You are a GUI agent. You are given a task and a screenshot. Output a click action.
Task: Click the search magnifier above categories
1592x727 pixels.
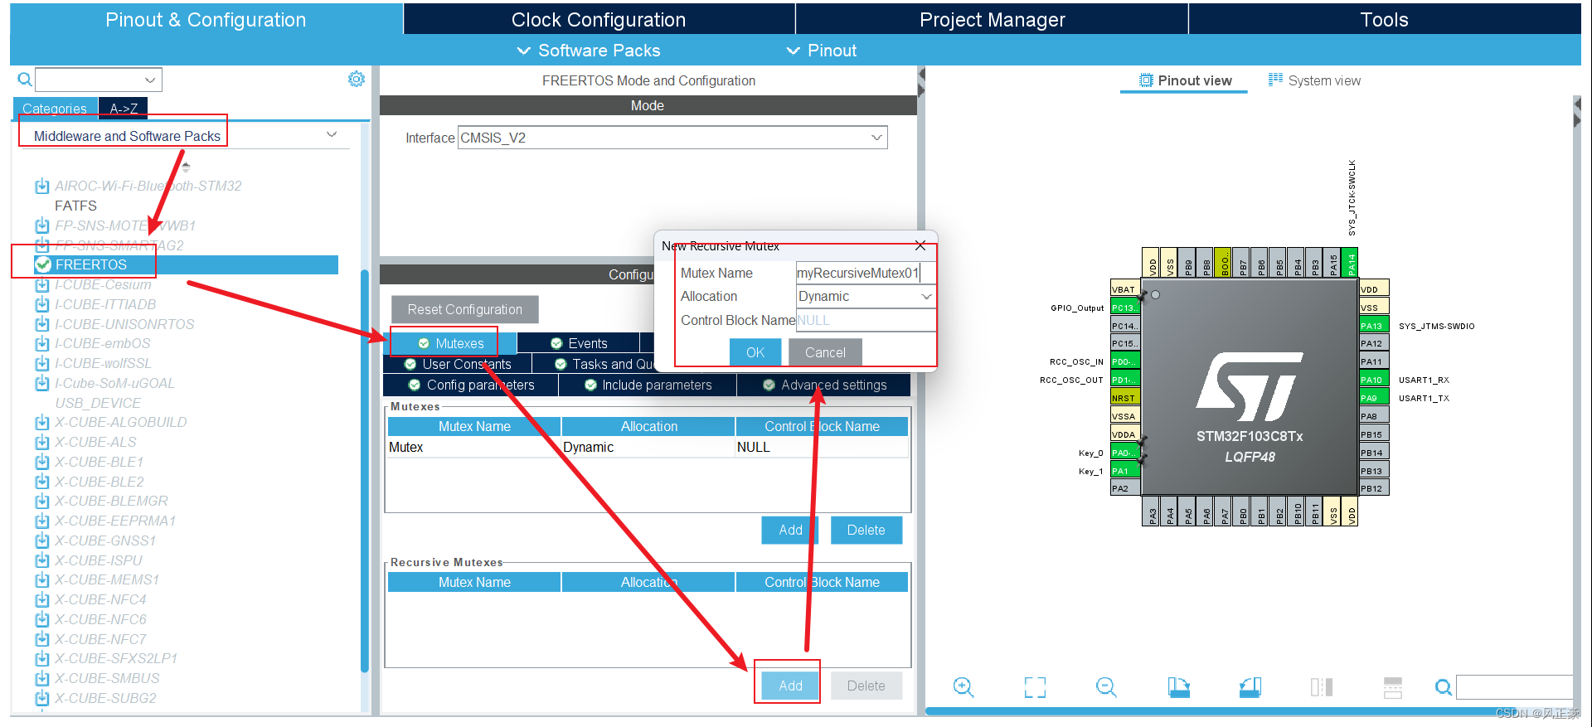tap(25, 80)
